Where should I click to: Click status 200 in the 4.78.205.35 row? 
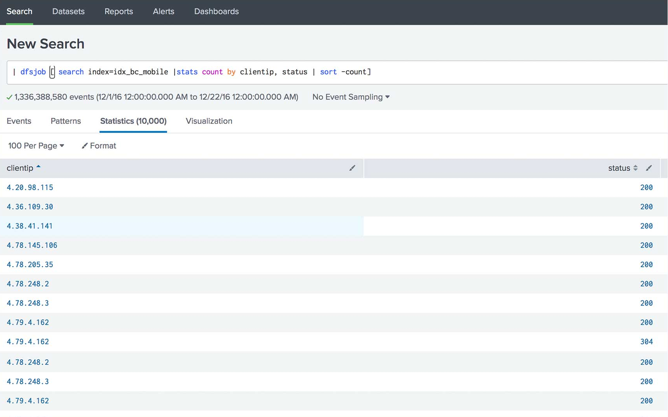[647, 265]
